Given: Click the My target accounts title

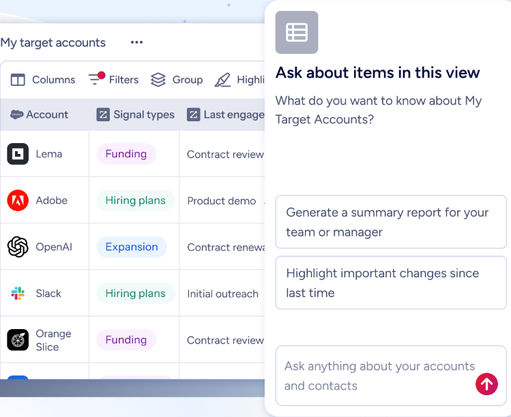Looking at the screenshot, I should point(53,43).
